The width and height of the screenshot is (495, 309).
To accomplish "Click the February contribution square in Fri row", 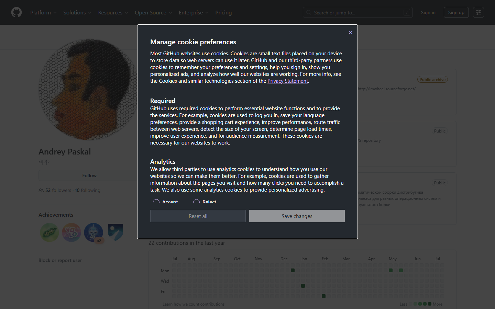I will (323, 296).
